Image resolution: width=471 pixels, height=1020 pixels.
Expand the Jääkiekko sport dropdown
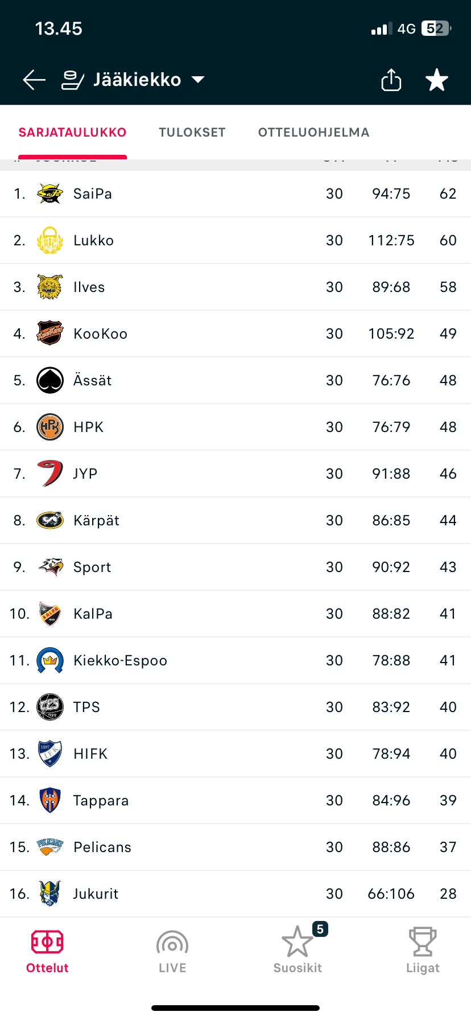[198, 80]
